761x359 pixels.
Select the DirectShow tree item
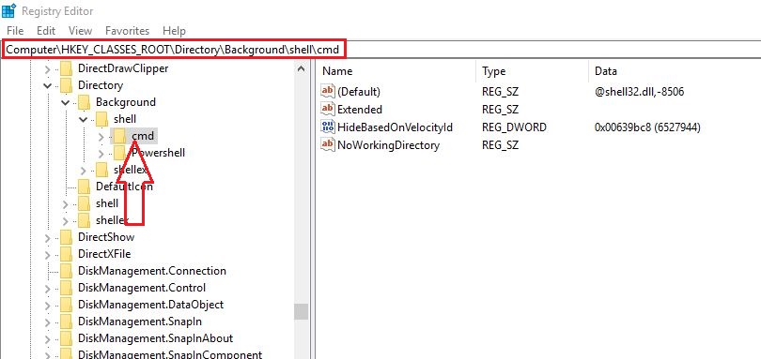click(106, 237)
